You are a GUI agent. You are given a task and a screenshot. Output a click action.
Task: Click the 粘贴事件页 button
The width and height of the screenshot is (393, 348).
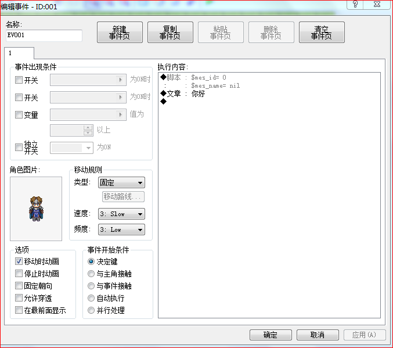(221, 32)
